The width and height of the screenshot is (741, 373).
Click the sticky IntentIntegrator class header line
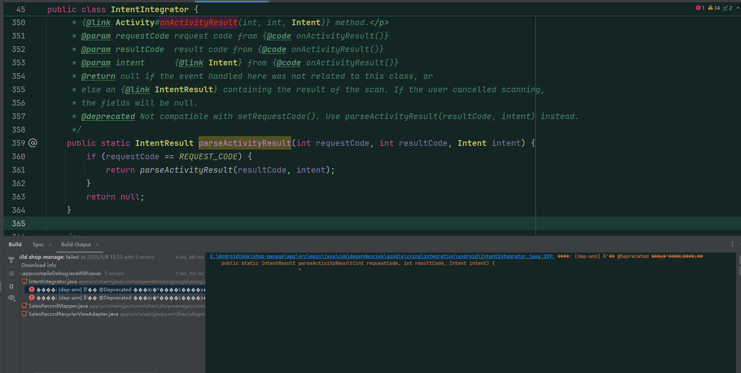(122, 9)
